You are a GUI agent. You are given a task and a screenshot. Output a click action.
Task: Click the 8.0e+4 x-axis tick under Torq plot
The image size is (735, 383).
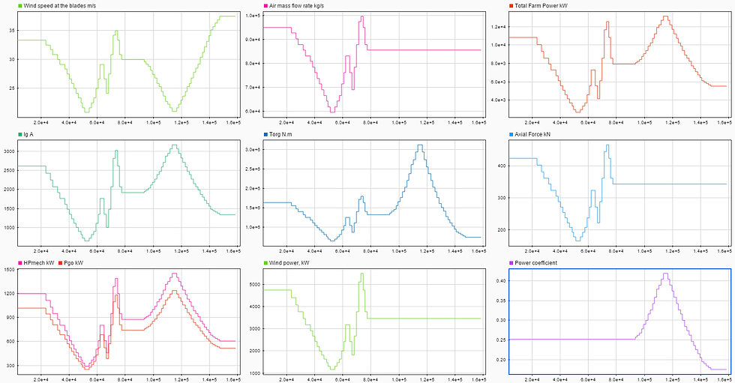pos(370,251)
